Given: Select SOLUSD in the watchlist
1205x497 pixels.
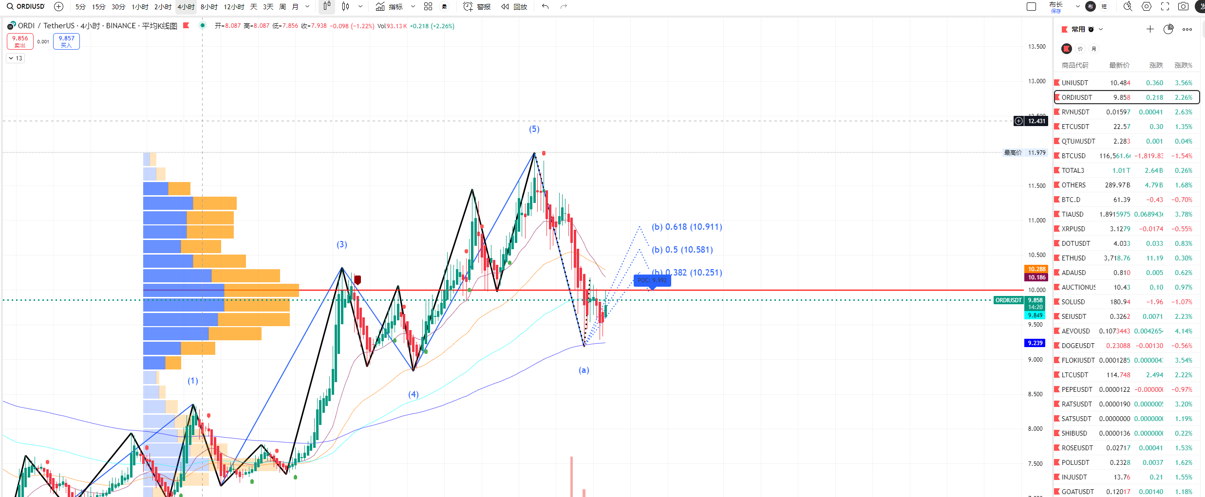Looking at the screenshot, I should coord(1126,302).
